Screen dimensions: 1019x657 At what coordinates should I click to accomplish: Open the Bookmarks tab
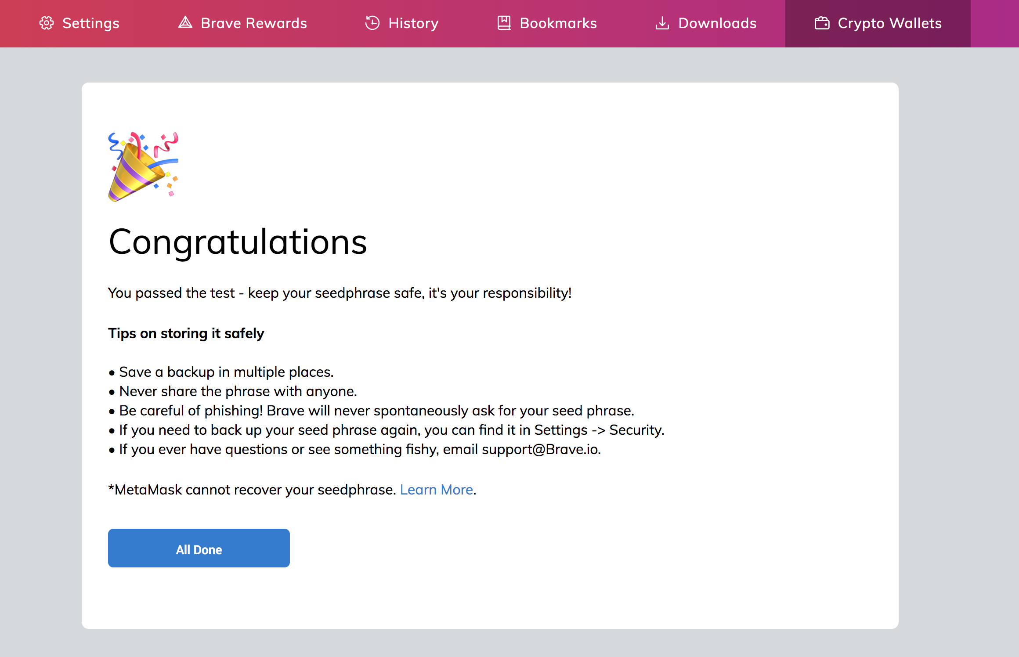coord(558,23)
